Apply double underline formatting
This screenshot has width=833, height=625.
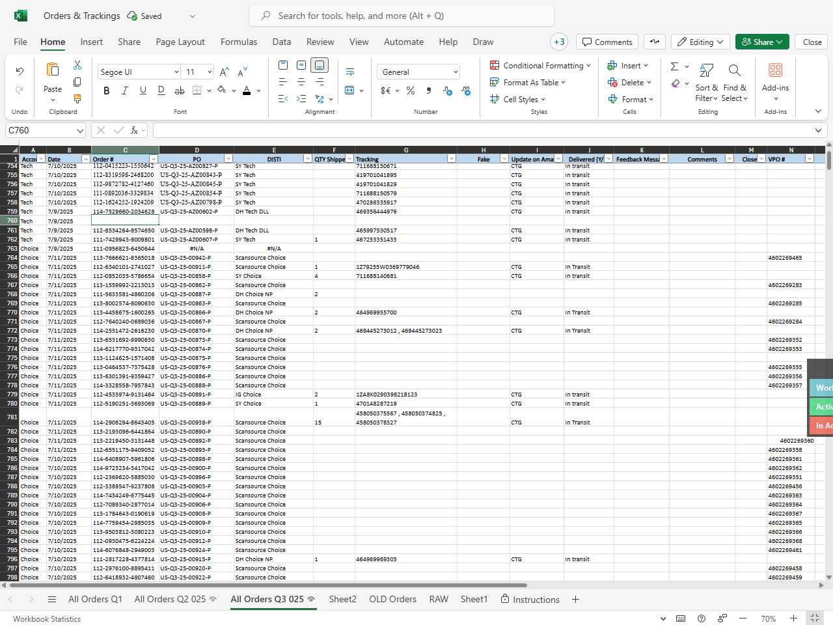[161, 90]
